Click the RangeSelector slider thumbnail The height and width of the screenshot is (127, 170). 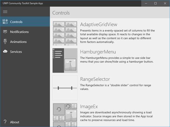coord(65,88)
